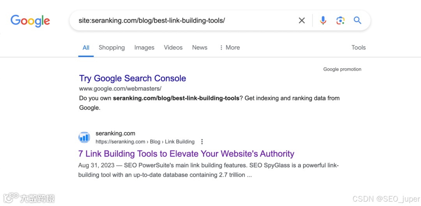Clear the search query with X icon
Viewport: 421px width, 206px height.
tap(302, 21)
